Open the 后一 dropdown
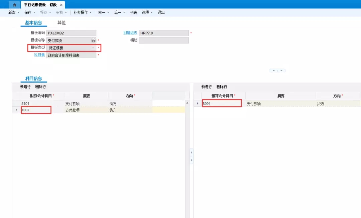 [119, 12]
